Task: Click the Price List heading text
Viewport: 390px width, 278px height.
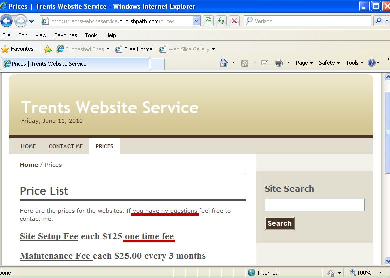Action: point(44,191)
